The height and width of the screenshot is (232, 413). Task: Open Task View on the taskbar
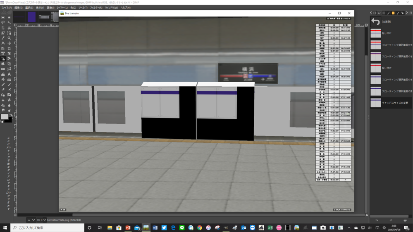pyautogui.click(x=100, y=227)
